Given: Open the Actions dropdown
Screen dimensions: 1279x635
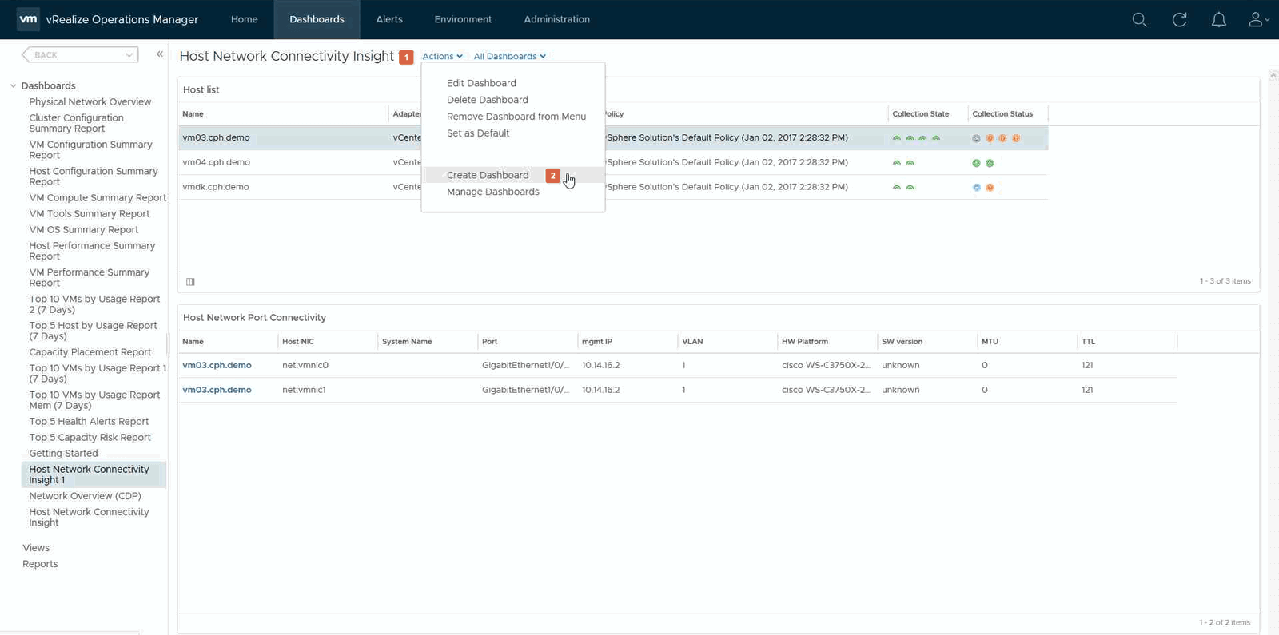Looking at the screenshot, I should coord(442,57).
